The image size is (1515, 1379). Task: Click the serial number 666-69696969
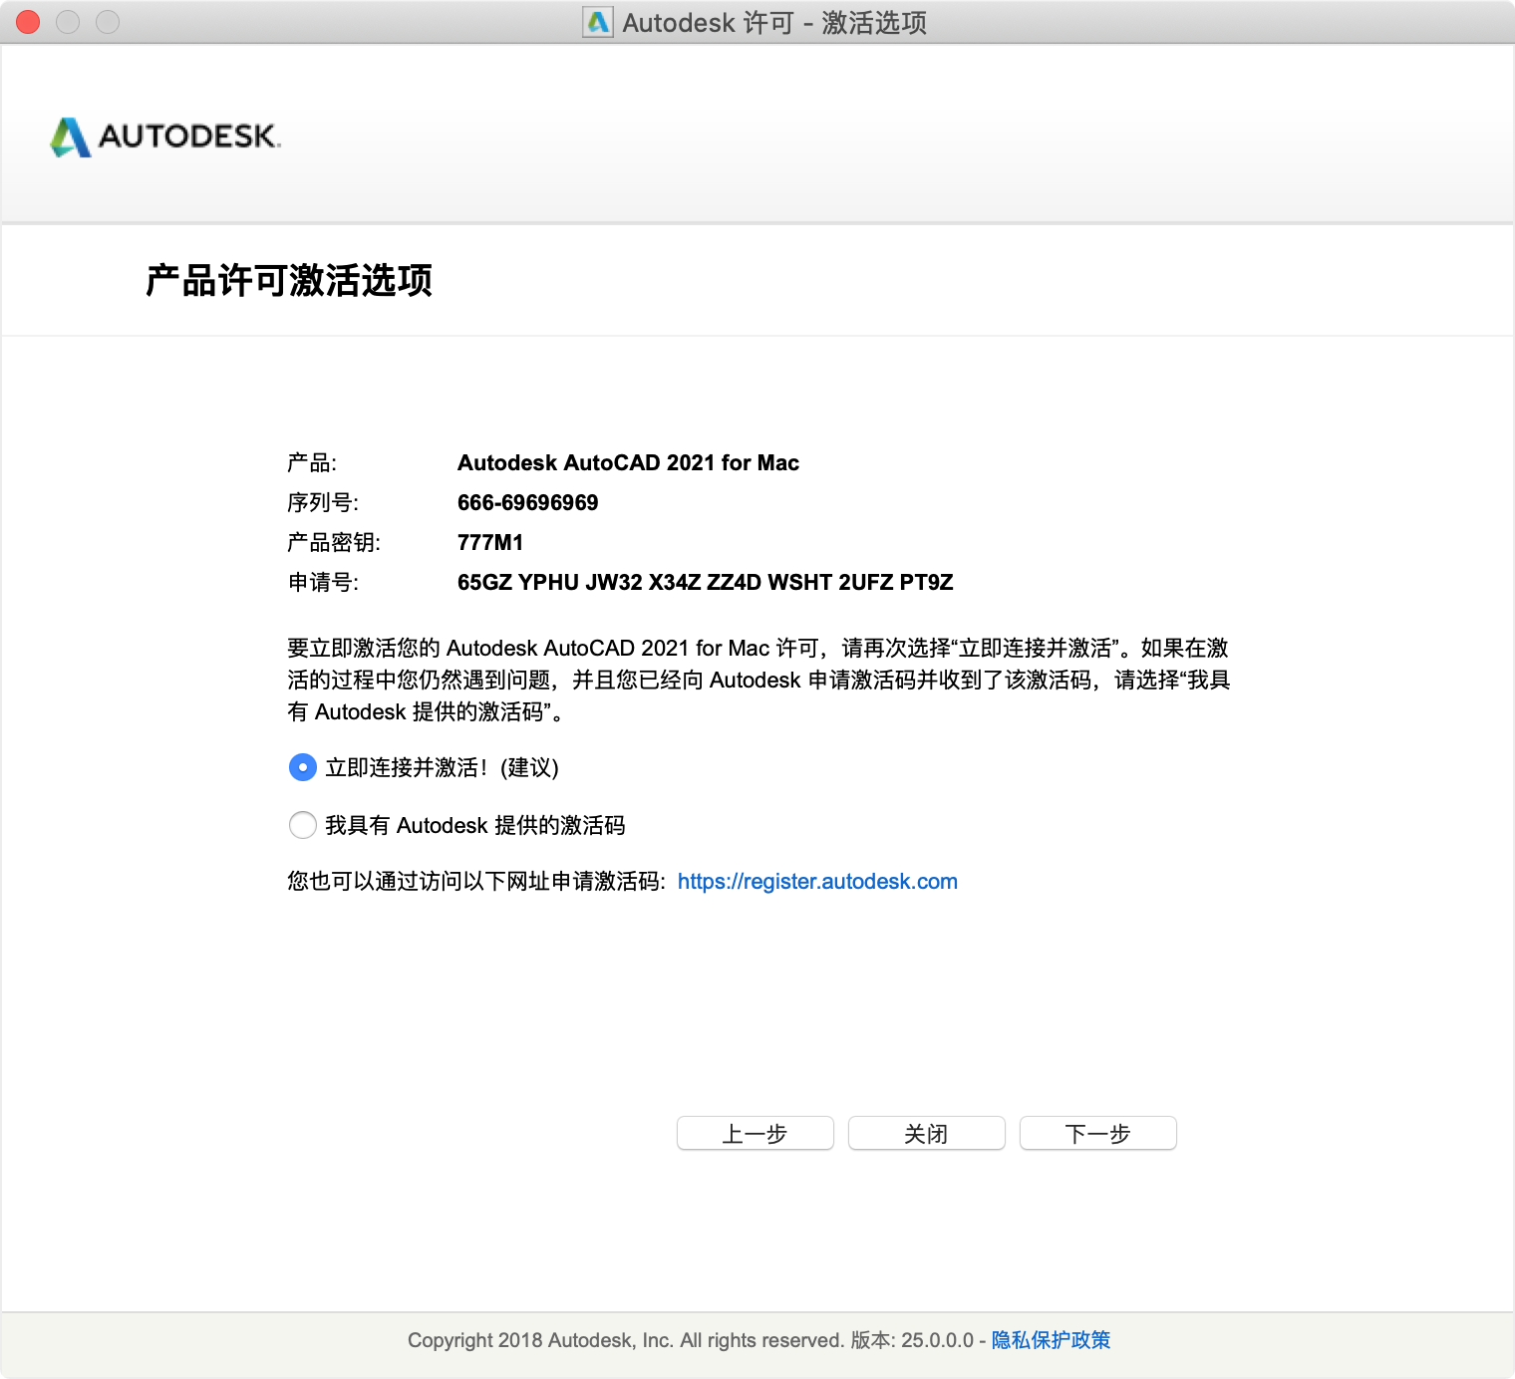[x=527, y=503]
